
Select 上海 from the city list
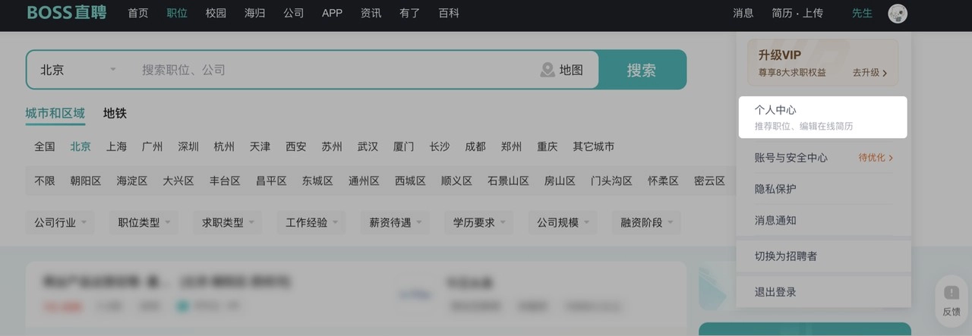click(x=116, y=146)
